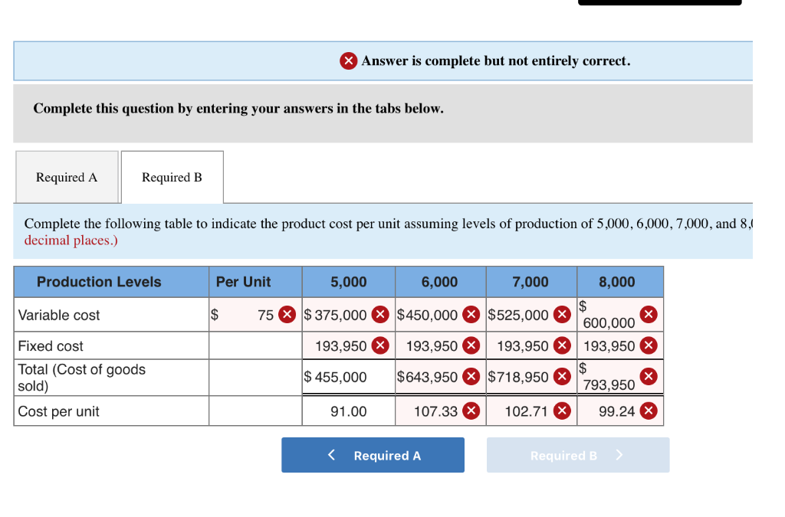Click the Fixed cost row label

point(51,346)
